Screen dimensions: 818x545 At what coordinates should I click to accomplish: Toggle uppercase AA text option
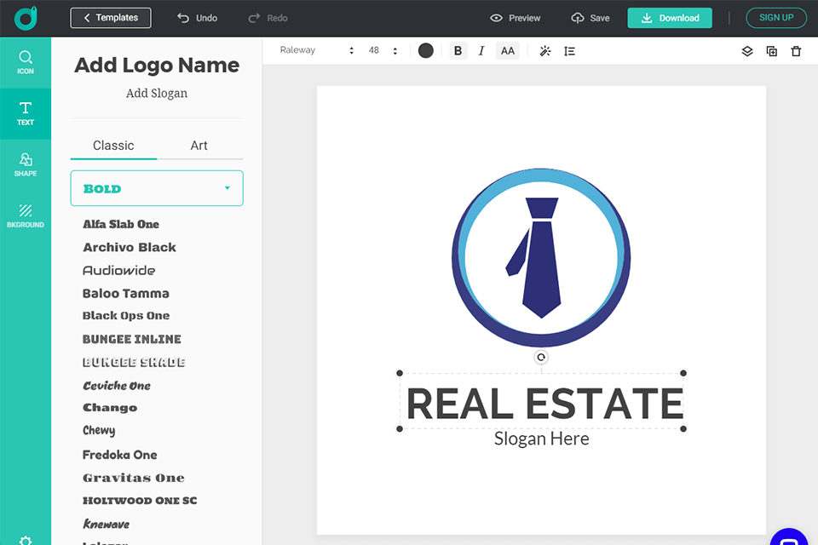tap(507, 50)
